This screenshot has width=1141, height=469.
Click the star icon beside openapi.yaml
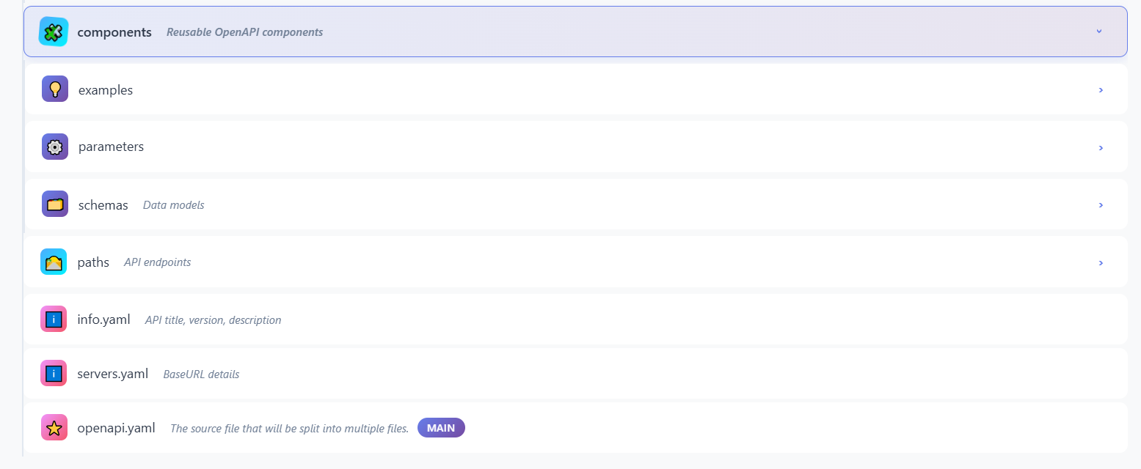(x=54, y=428)
